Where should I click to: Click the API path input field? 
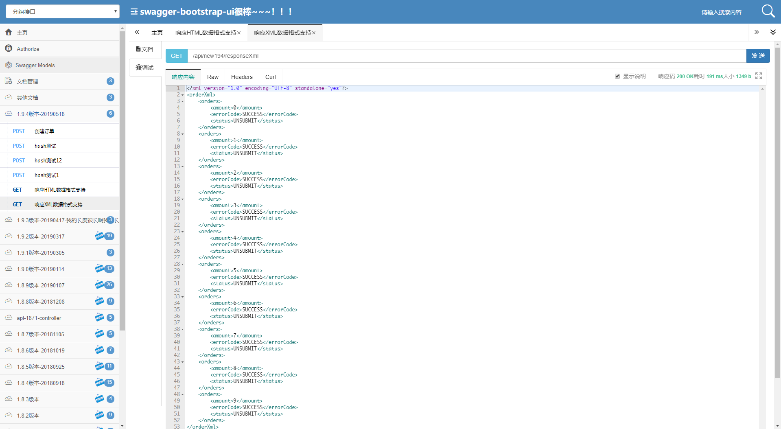pos(467,56)
